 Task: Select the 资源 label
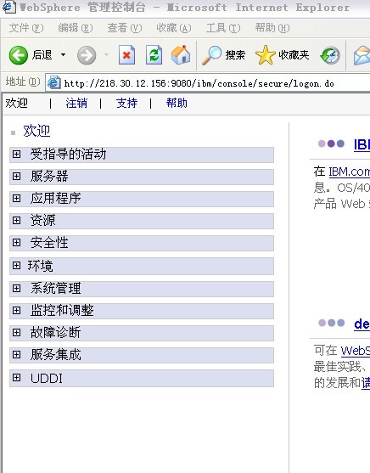(42, 220)
